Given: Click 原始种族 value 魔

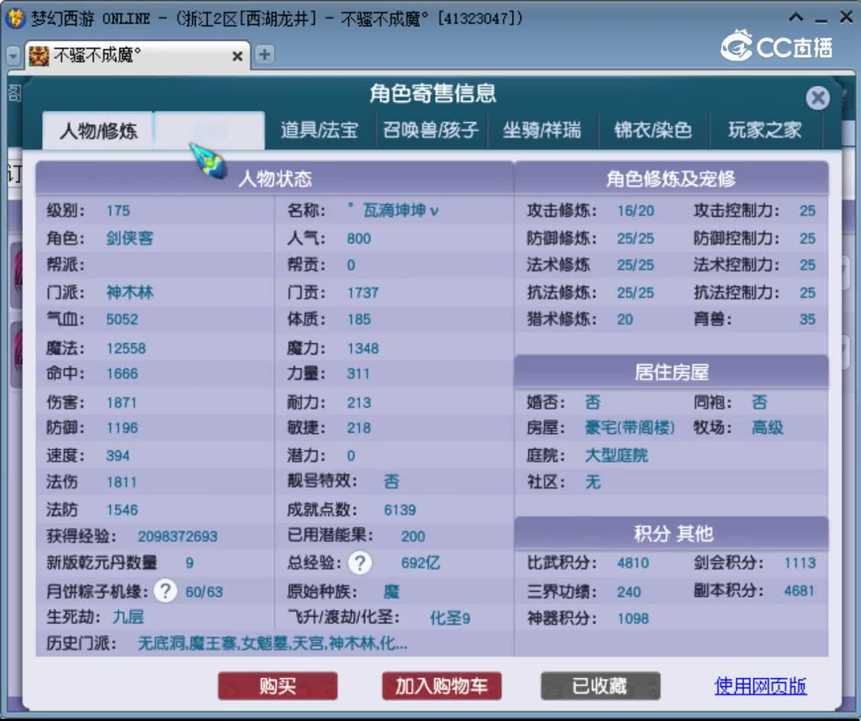Looking at the screenshot, I should tap(391, 592).
